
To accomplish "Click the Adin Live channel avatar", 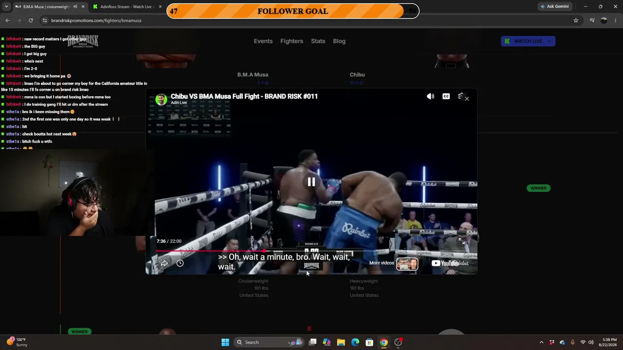I will tap(161, 99).
